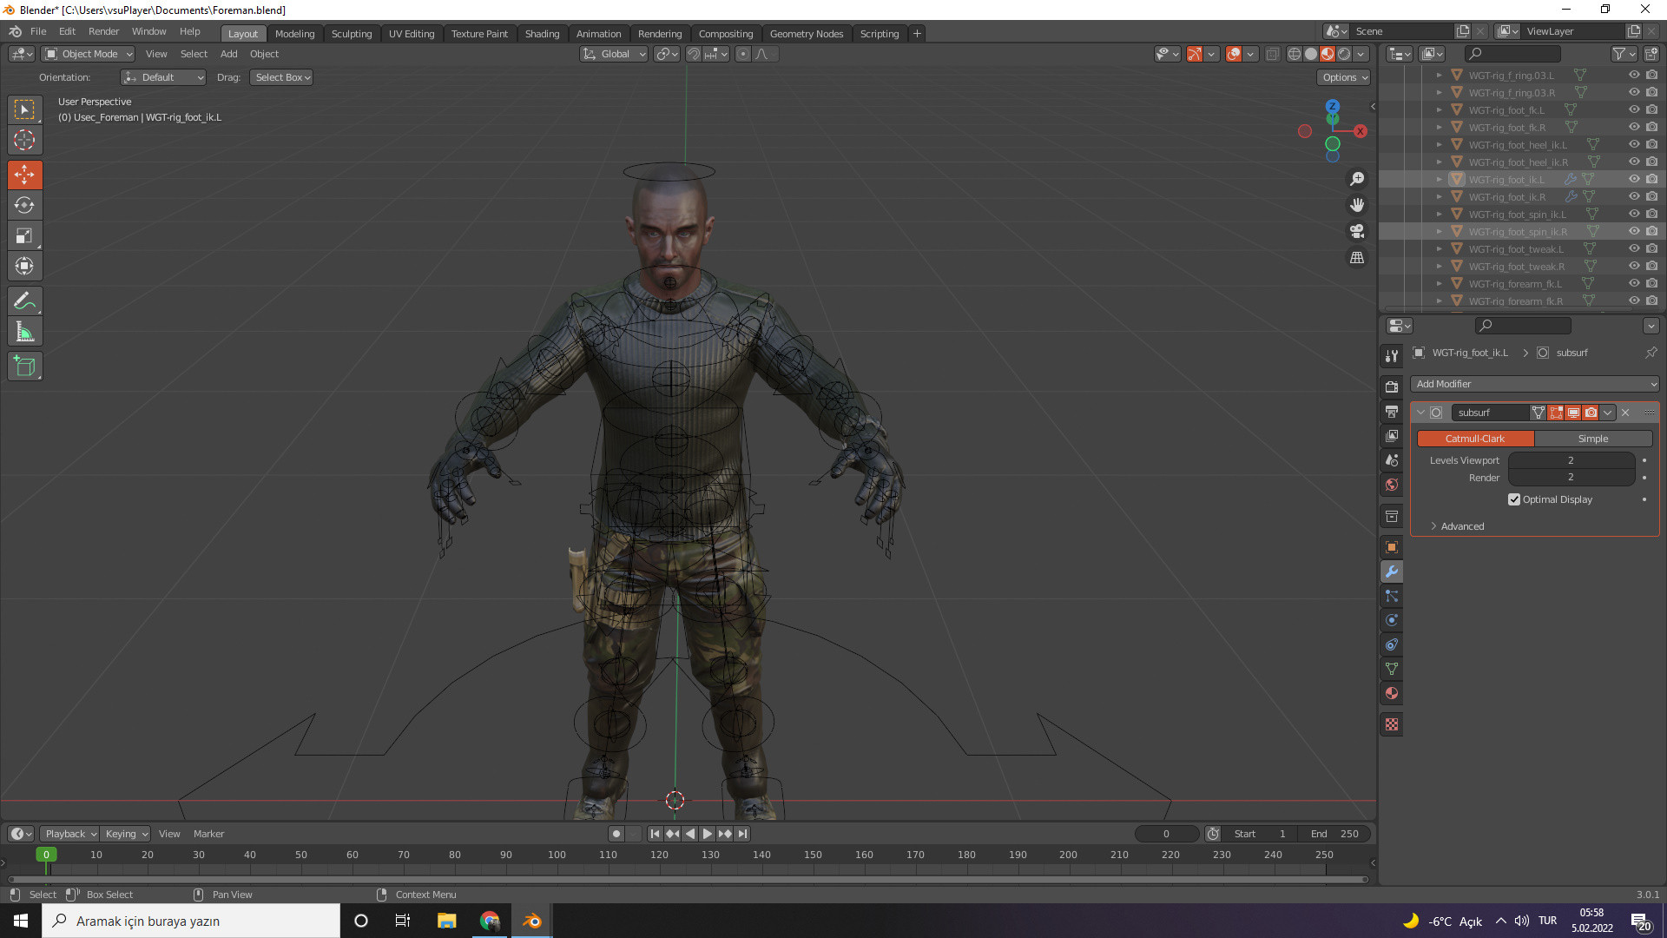Open the Object Data properties tab
This screenshot has width=1667, height=938.
point(1392,669)
